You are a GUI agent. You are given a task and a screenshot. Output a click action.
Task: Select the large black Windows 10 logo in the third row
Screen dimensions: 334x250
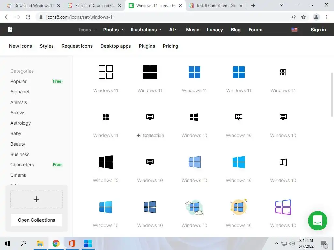(106, 162)
